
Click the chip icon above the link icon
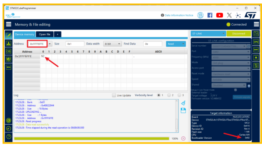tap(9, 120)
